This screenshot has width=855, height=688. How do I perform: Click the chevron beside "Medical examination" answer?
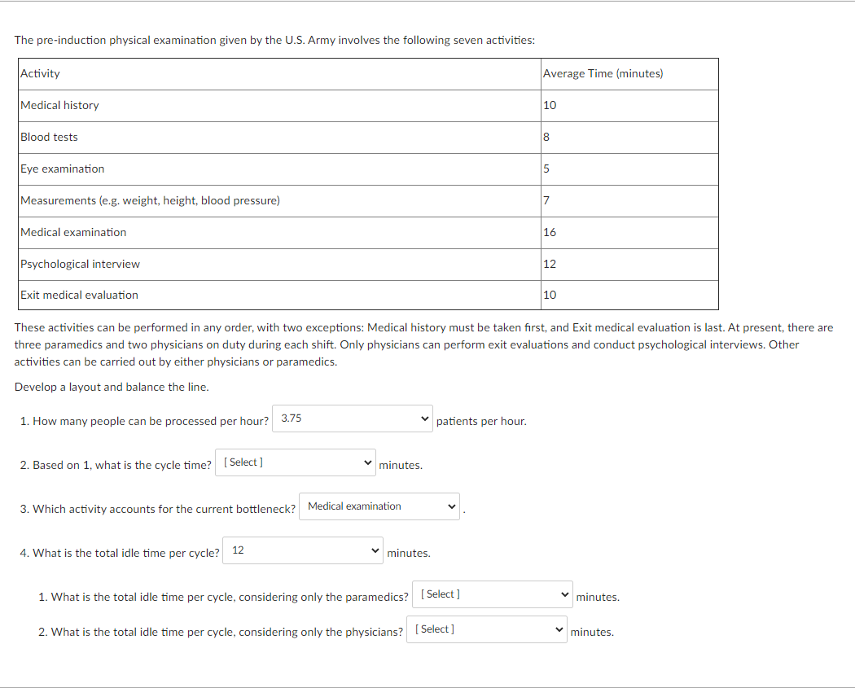(450, 506)
